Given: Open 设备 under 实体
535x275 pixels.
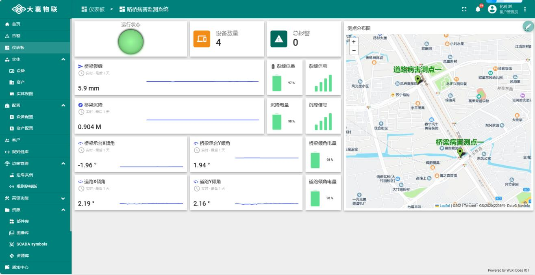Looking at the screenshot, I should pos(35,71).
